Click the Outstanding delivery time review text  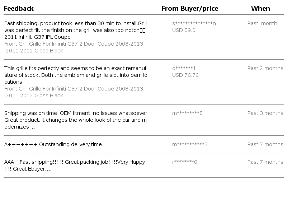pyautogui.click(x=53, y=144)
